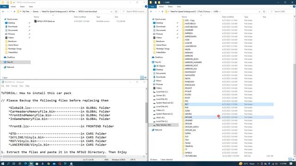
Task: Open the Help menu in Notepad
Action: coord(27,86)
